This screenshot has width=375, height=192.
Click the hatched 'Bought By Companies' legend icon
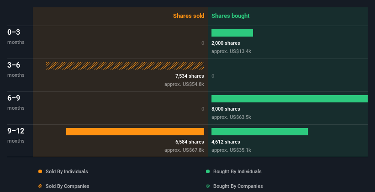(208, 186)
